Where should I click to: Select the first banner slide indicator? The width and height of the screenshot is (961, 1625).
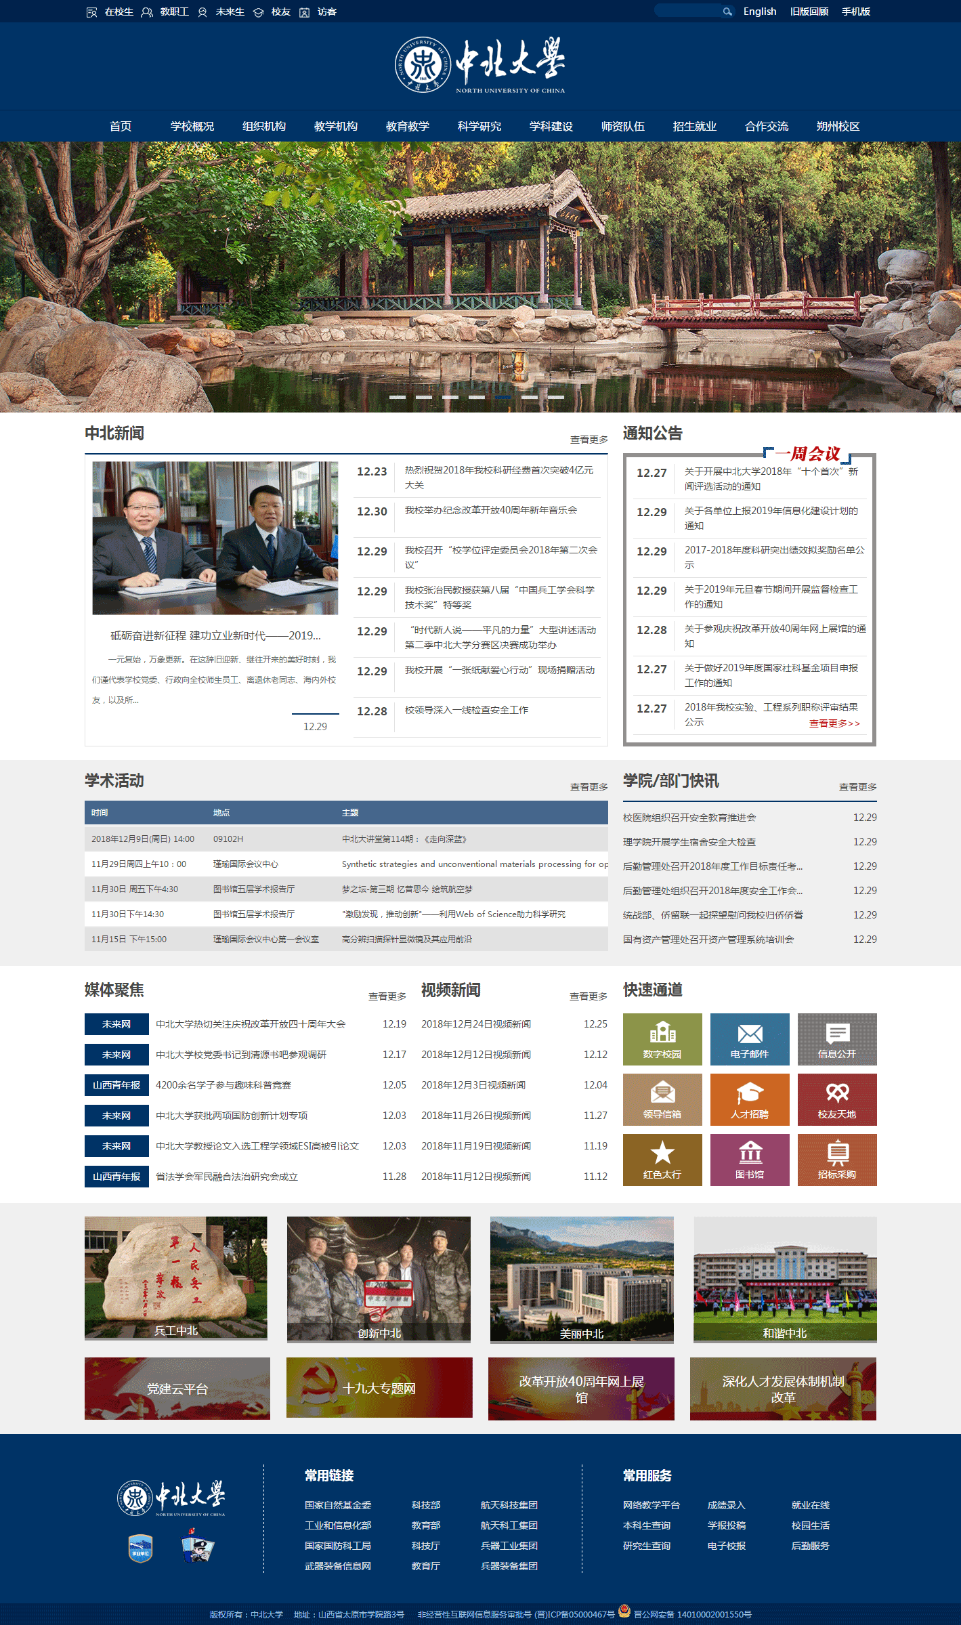398,397
